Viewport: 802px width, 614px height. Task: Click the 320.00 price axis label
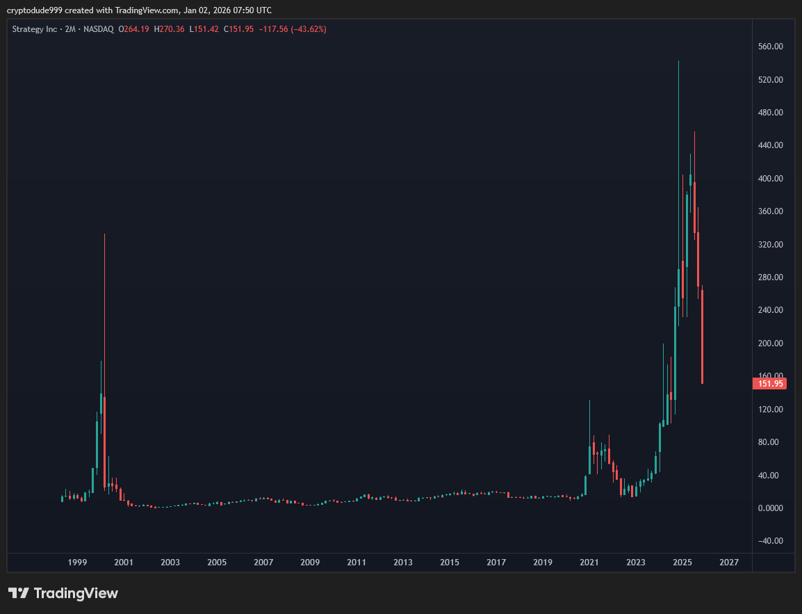coord(770,245)
